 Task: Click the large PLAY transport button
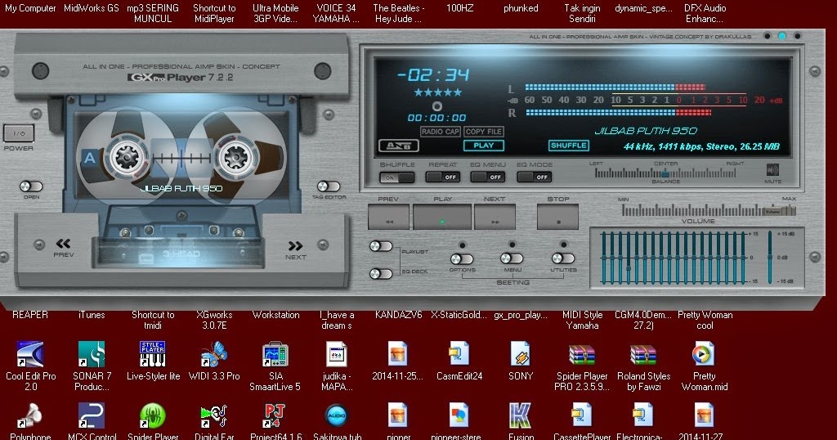coord(442,217)
